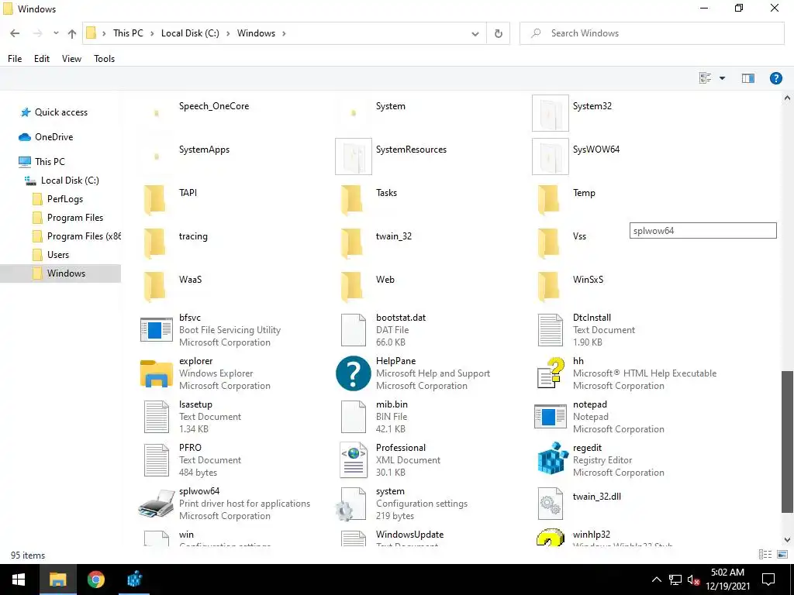Expand the This PC breadcrumb chevron
This screenshot has width=794, height=595.
(x=151, y=33)
